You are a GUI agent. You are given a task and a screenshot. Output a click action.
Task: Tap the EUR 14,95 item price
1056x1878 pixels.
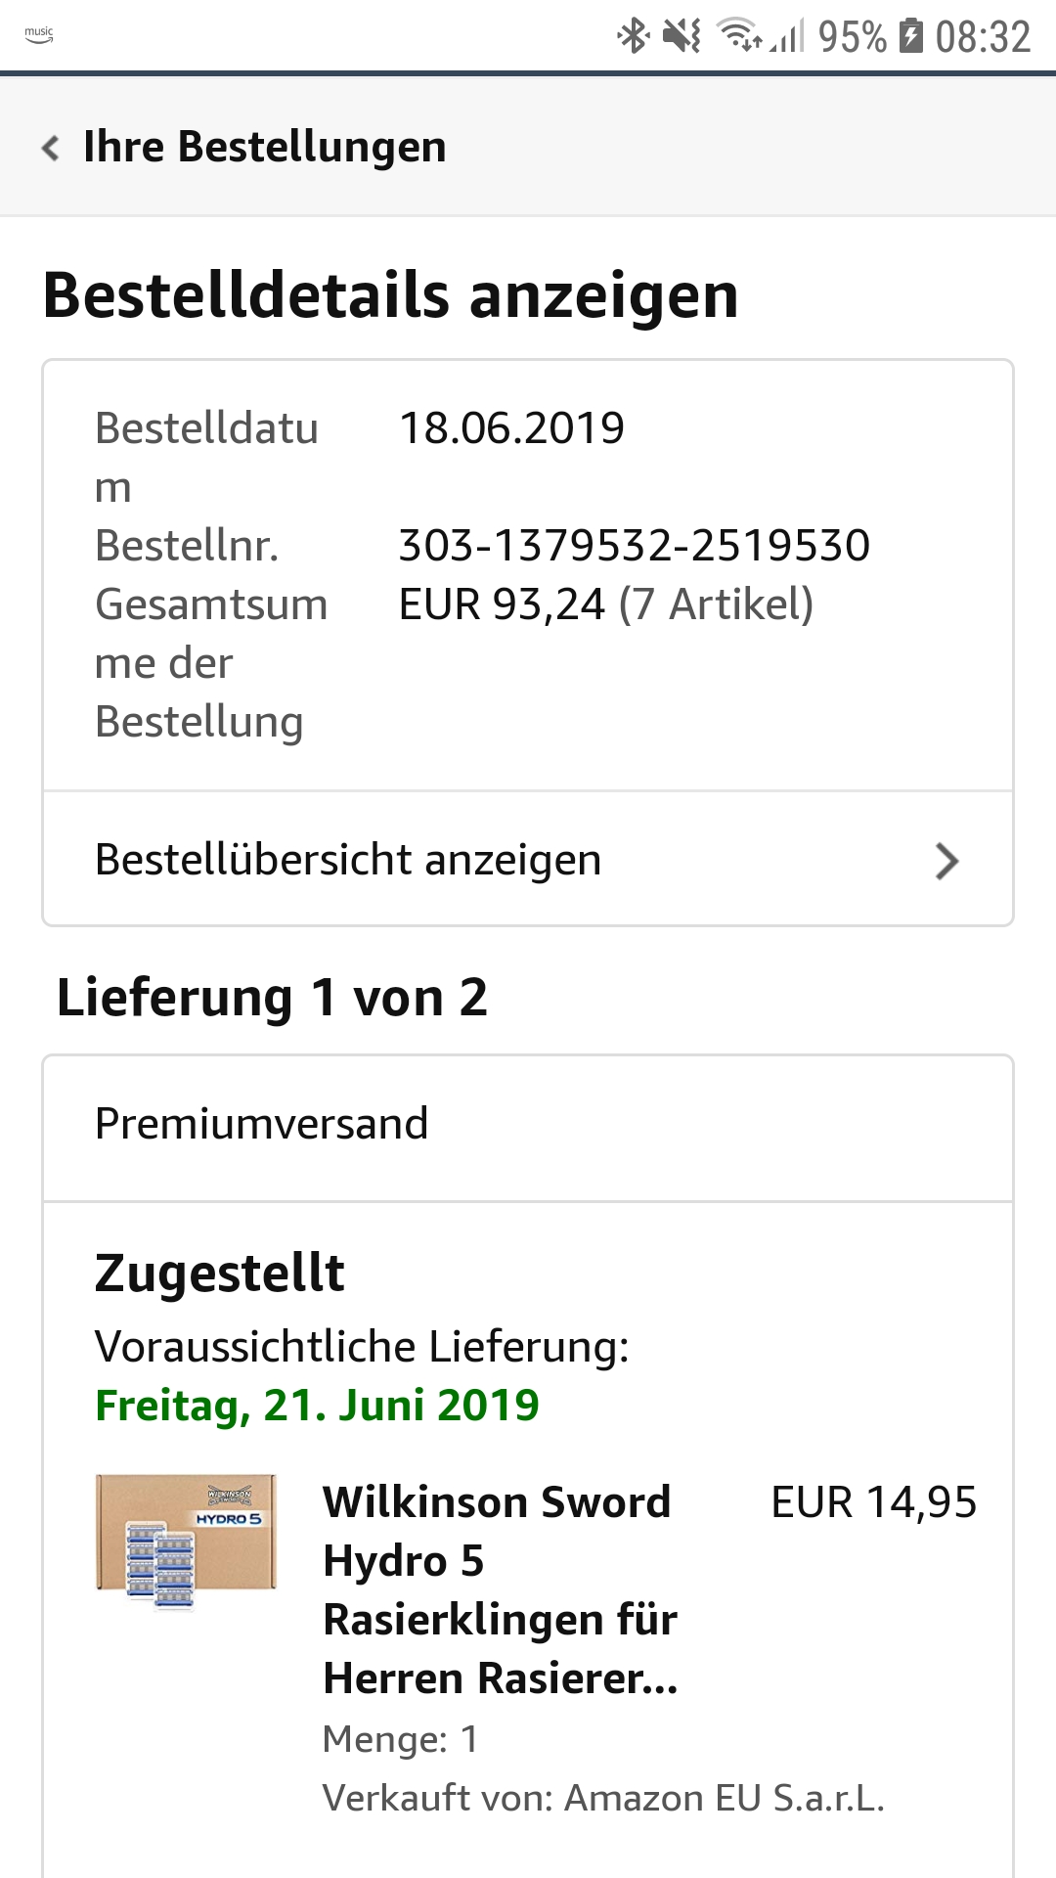tap(873, 1502)
